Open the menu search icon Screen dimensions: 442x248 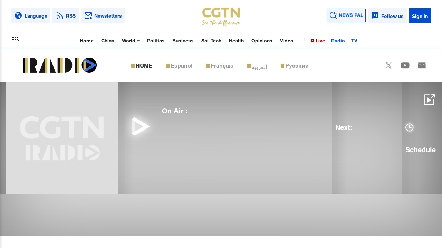15,39
